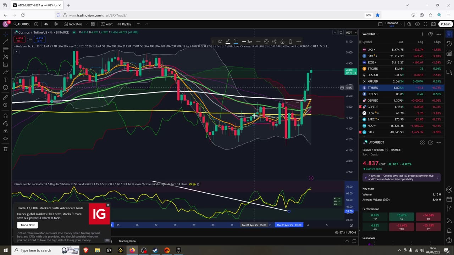Remove drawings with left trash icon
The width and height of the screenshot is (454, 255).
coord(5,149)
